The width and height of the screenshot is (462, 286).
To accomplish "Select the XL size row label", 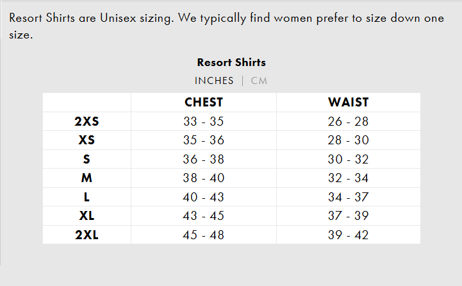I will tap(87, 216).
